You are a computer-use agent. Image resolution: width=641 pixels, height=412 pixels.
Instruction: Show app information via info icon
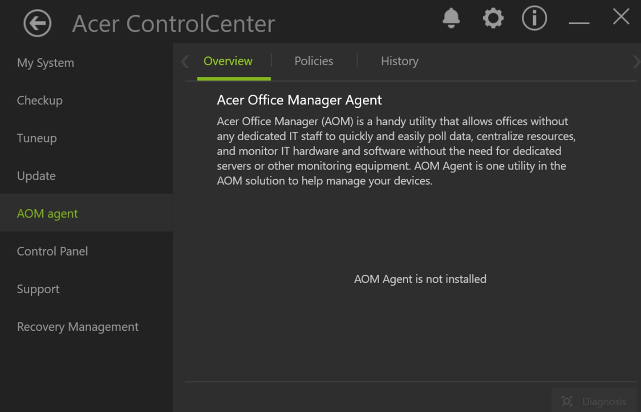(x=534, y=19)
